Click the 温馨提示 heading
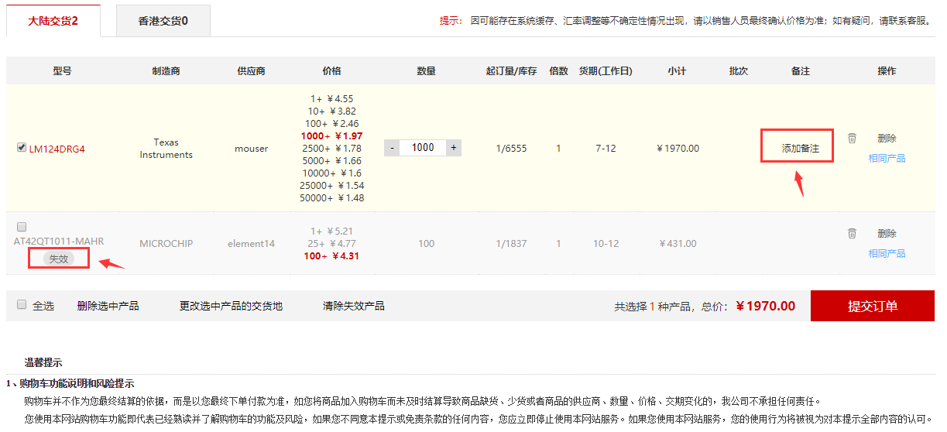This screenshot has height=432, width=947. 43,362
